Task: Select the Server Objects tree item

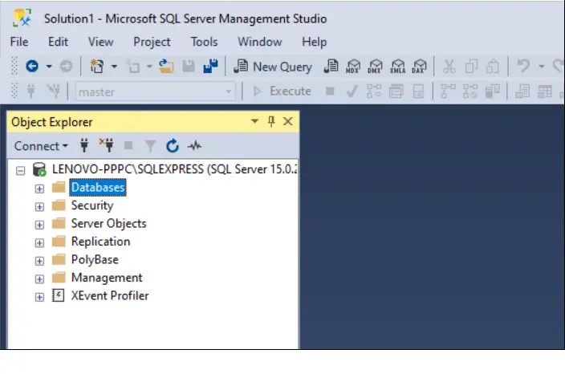Action: [108, 223]
